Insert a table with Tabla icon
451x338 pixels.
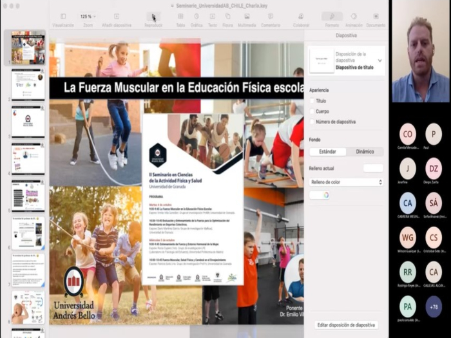[180, 16]
